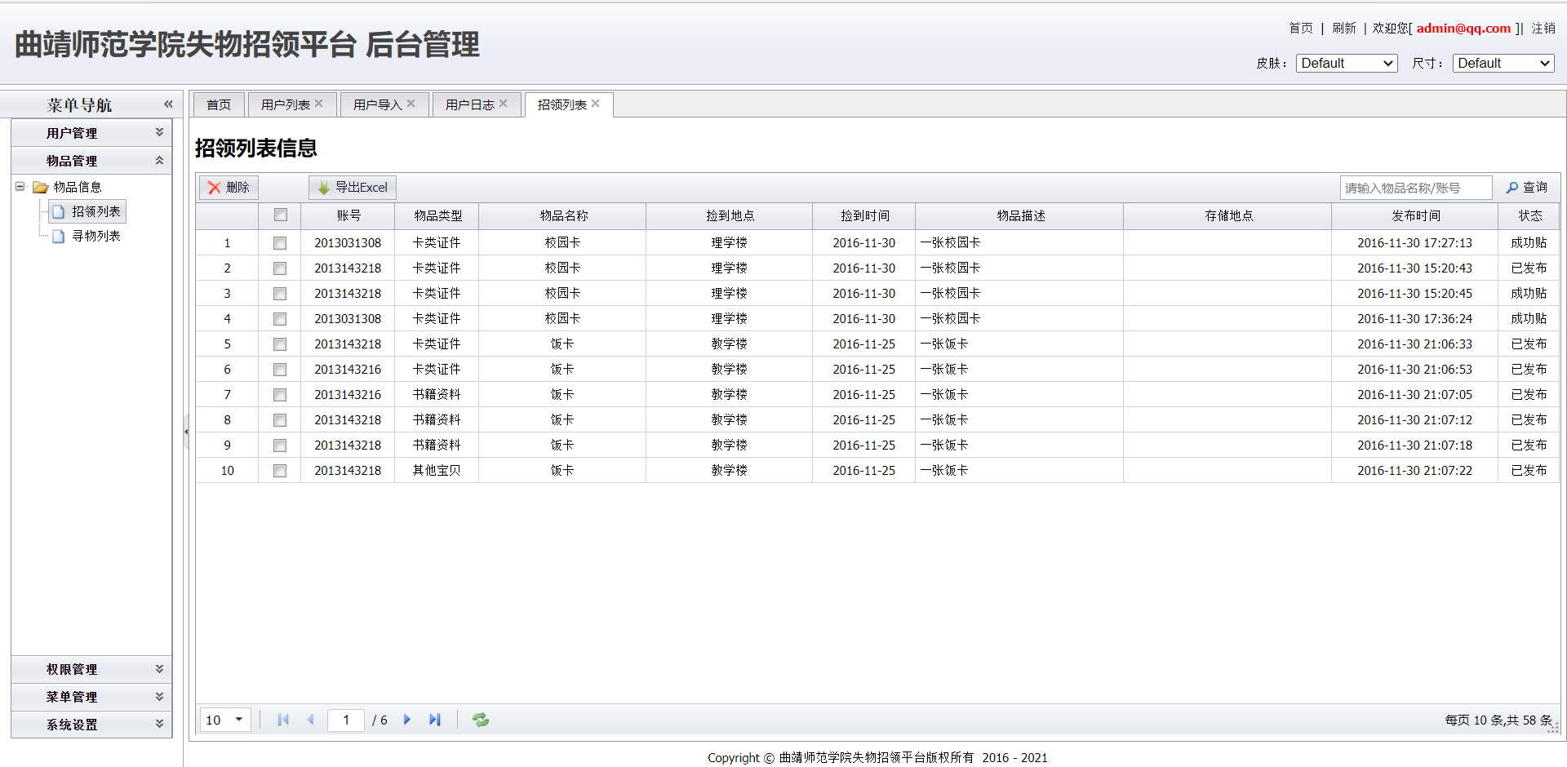
Task: Sort by 发布时间 column header
Action: pyautogui.click(x=1415, y=216)
